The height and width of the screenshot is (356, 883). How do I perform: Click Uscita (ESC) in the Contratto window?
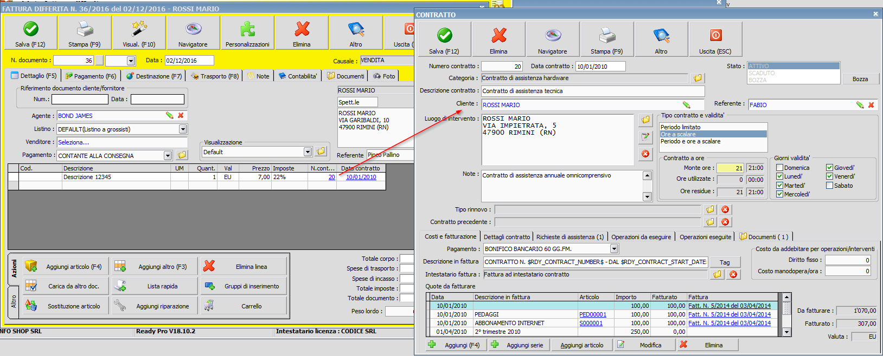click(x=715, y=39)
